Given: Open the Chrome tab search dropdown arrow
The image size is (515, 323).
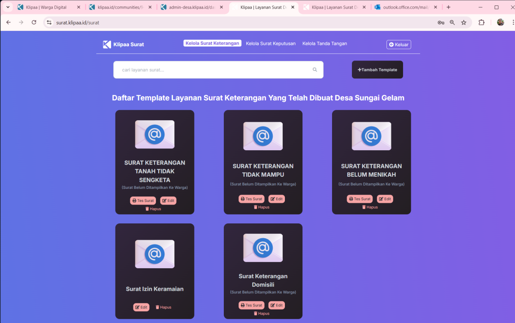Looking at the screenshot, I should pos(8,7).
